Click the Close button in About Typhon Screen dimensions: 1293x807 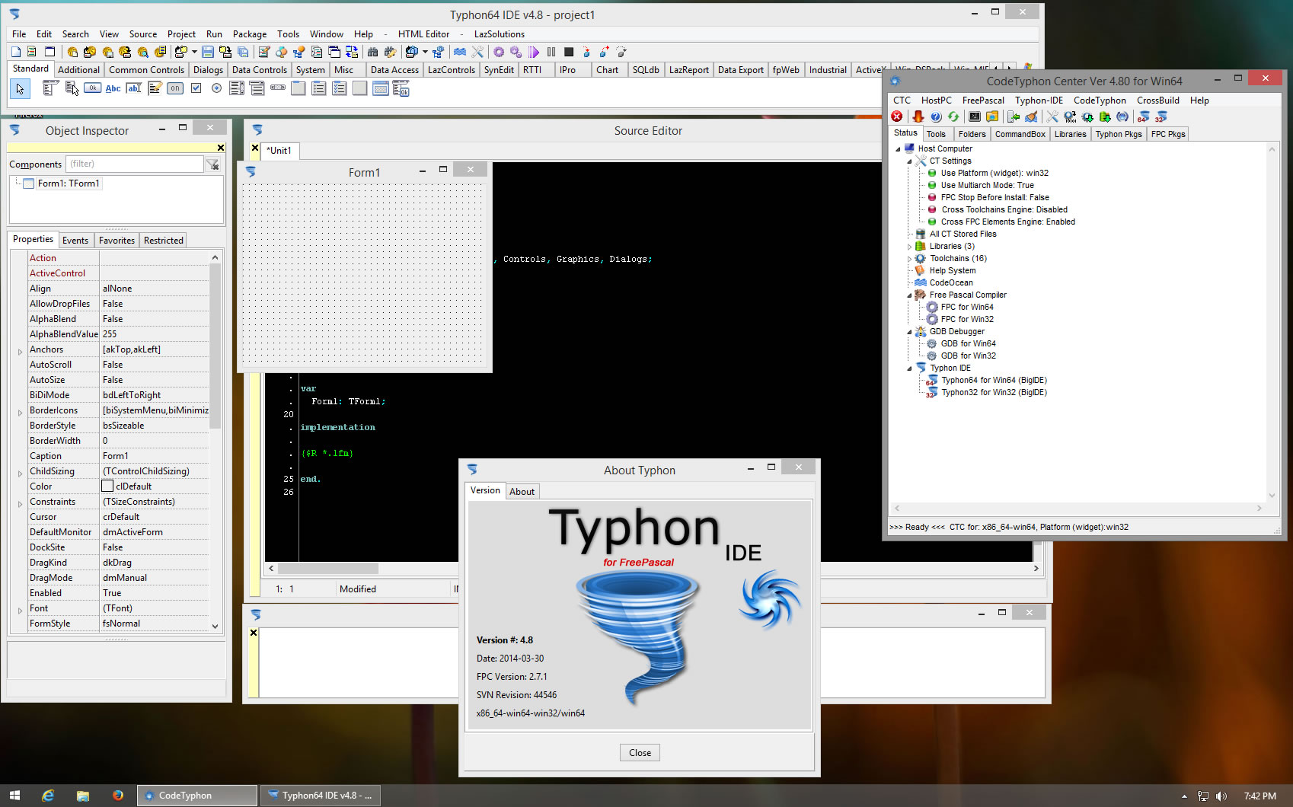640,753
